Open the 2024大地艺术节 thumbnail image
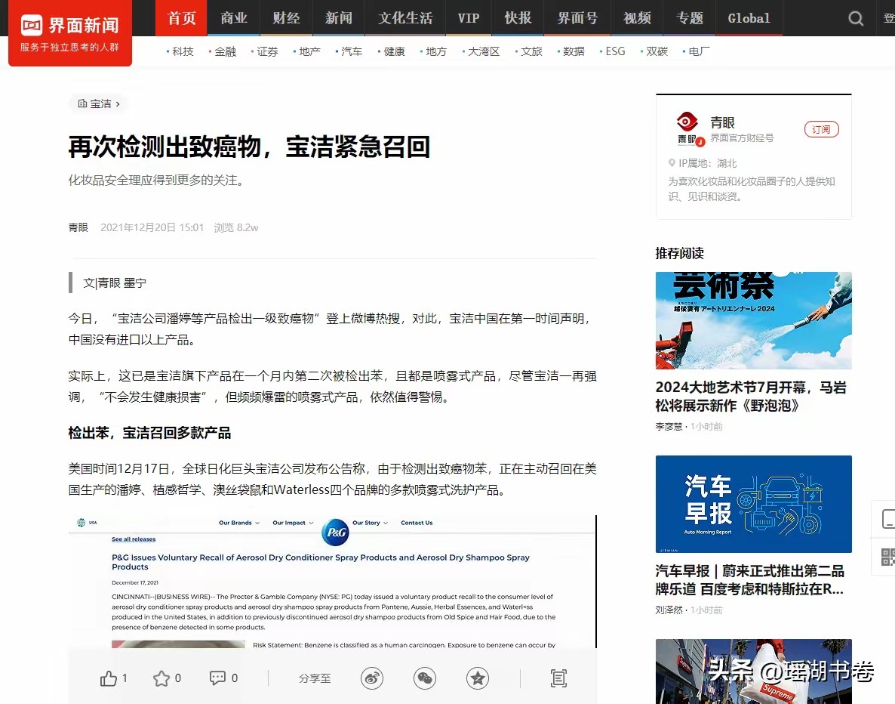This screenshot has width=895, height=704. 753,320
